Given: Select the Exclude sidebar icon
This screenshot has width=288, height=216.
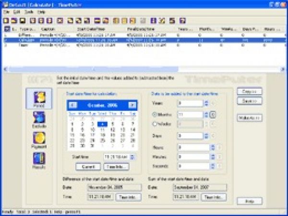Looking at the screenshot, I should pyautogui.click(x=39, y=120).
